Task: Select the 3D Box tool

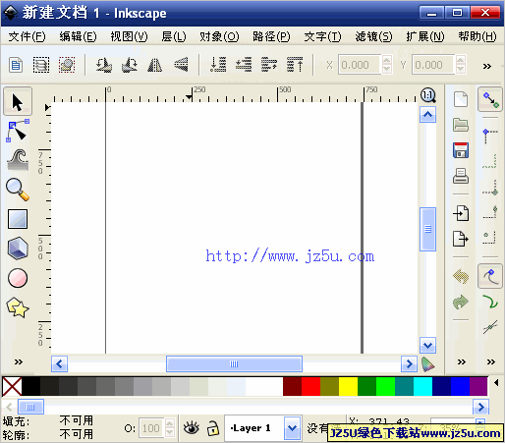Action: click(18, 249)
